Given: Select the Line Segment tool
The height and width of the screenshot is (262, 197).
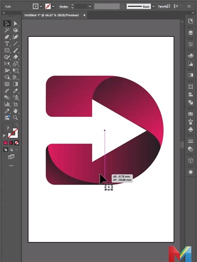Looking at the screenshot, I should click(16, 44).
